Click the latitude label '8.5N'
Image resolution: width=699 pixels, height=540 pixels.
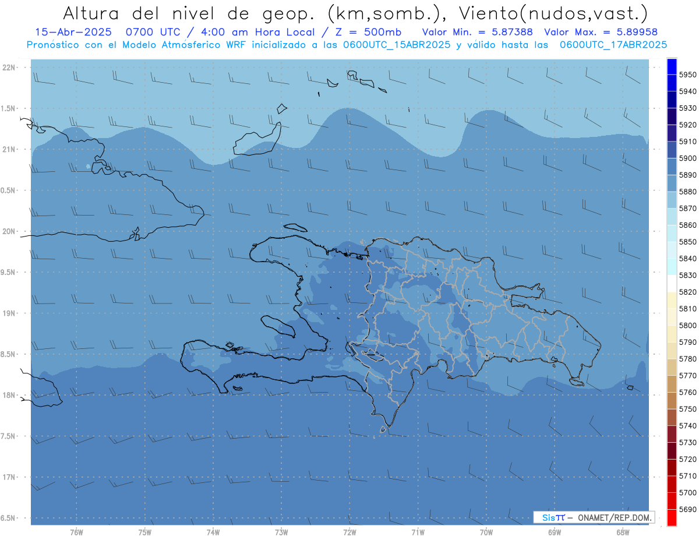click(x=8, y=354)
